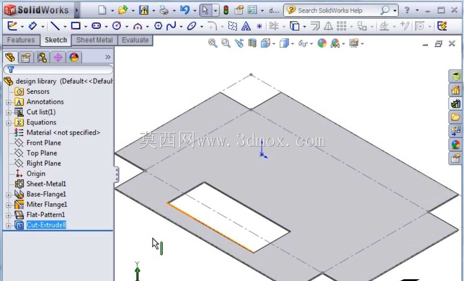Select the Smart Dimension tool
Screen dimensions: 464x281
33,26
